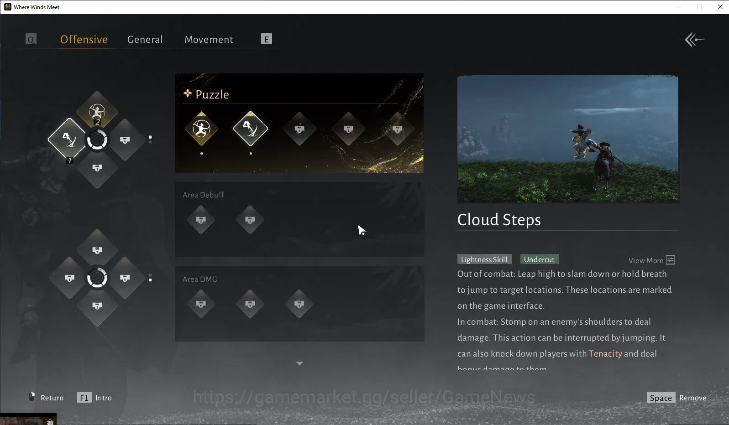Click the Area DMG section label
Image resolution: width=729 pixels, height=425 pixels.
(x=200, y=279)
